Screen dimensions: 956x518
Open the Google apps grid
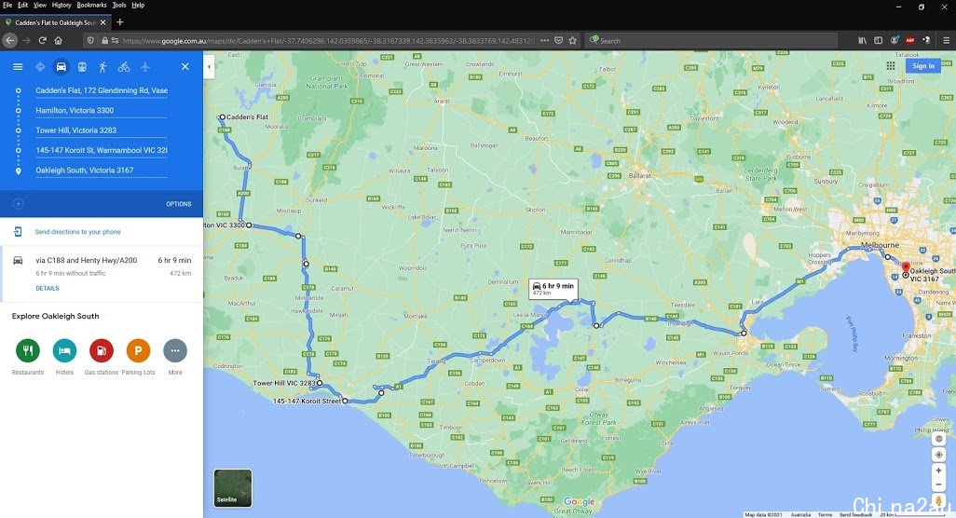pyautogui.click(x=891, y=66)
